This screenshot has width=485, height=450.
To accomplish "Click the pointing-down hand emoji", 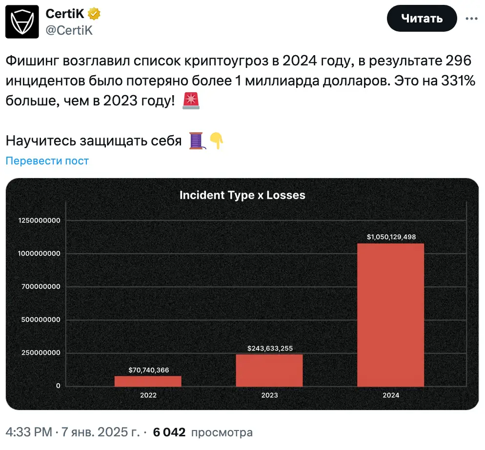I will tap(217, 141).
